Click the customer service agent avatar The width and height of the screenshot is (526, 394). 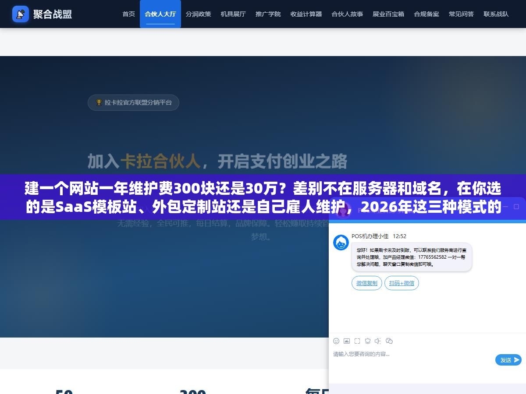click(341, 243)
